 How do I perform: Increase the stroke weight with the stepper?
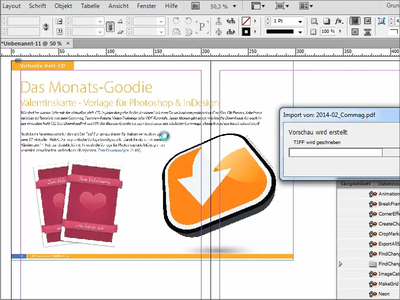pyautogui.click(x=267, y=19)
